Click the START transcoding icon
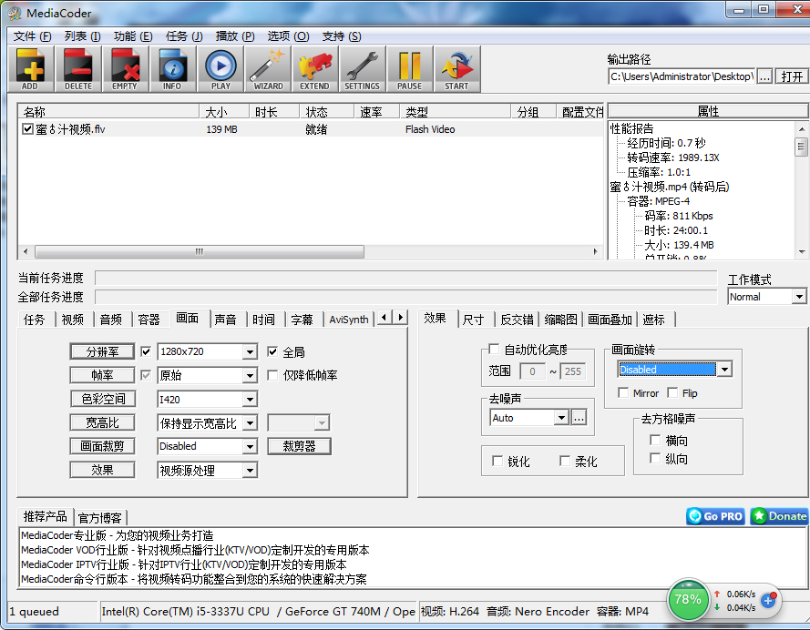810x630 pixels. pyautogui.click(x=457, y=70)
